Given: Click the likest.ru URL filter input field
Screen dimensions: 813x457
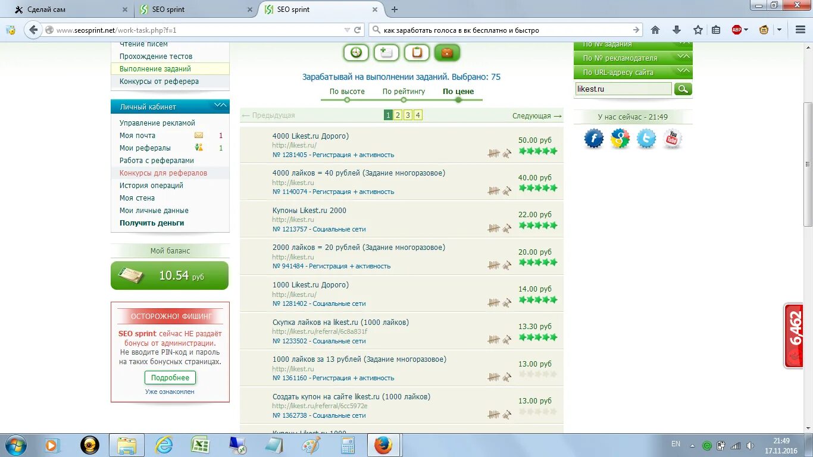Looking at the screenshot, I should point(623,89).
